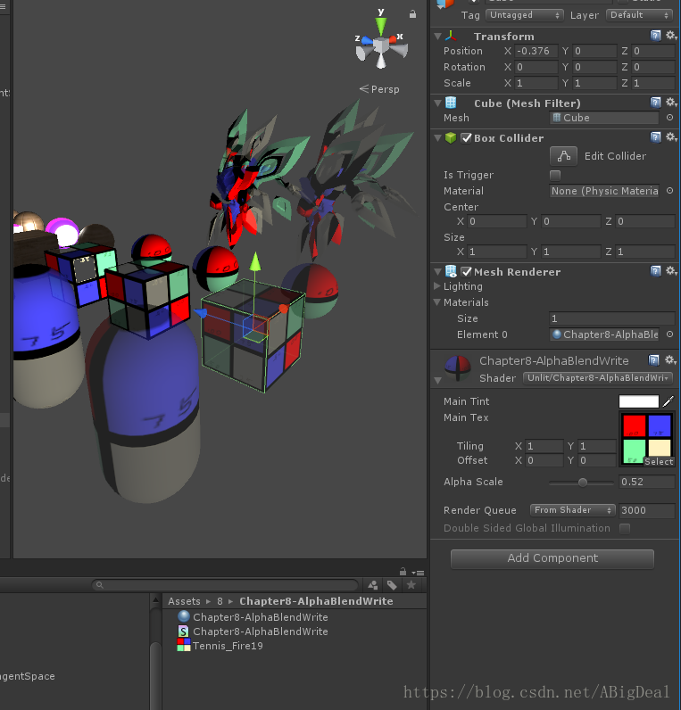Collapse the Transform component foldout
This screenshot has height=710, width=681.
(x=437, y=37)
